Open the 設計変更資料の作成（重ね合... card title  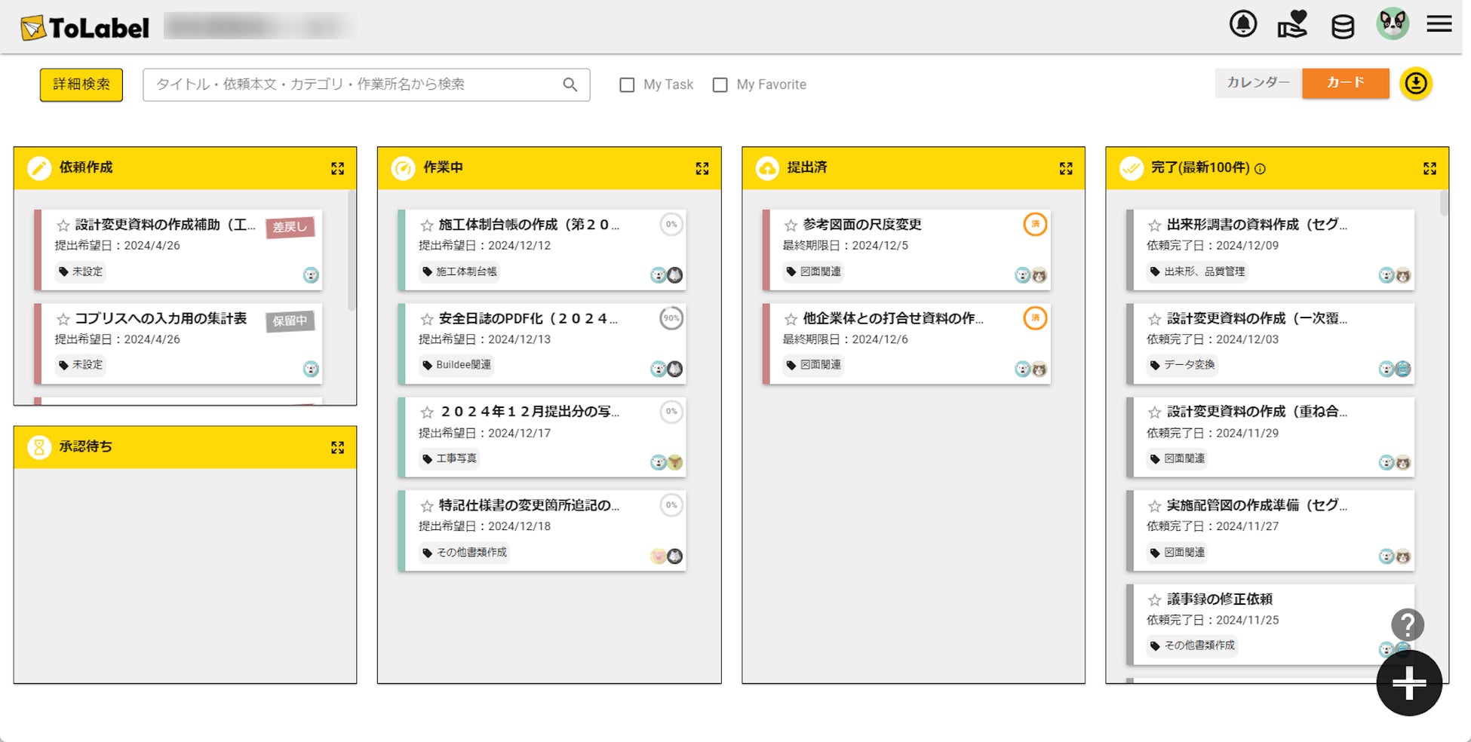1257,412
